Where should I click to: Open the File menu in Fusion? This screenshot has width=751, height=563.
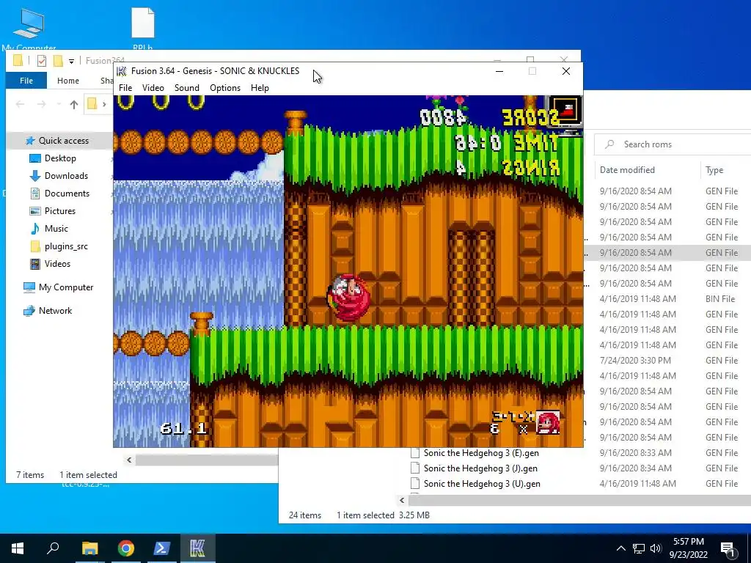(x=125, y=88)
